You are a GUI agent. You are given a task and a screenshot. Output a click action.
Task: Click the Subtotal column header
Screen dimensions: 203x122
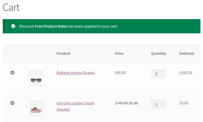186,53
